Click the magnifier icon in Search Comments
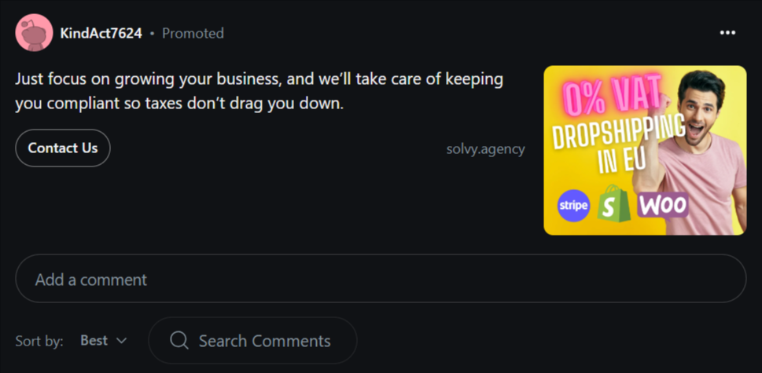This screenshot has width=762, height=373. pos(179,341)
